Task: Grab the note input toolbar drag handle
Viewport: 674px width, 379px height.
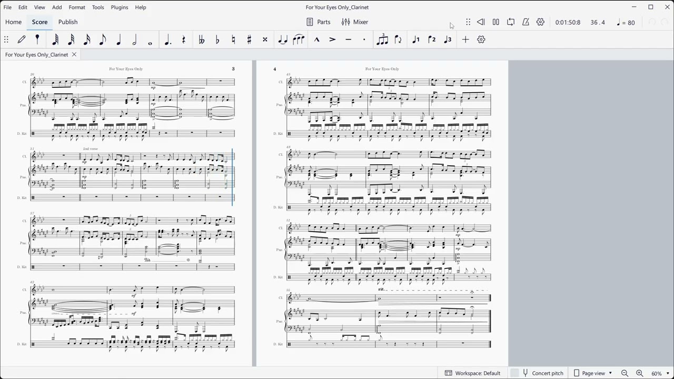Action: 6,39
